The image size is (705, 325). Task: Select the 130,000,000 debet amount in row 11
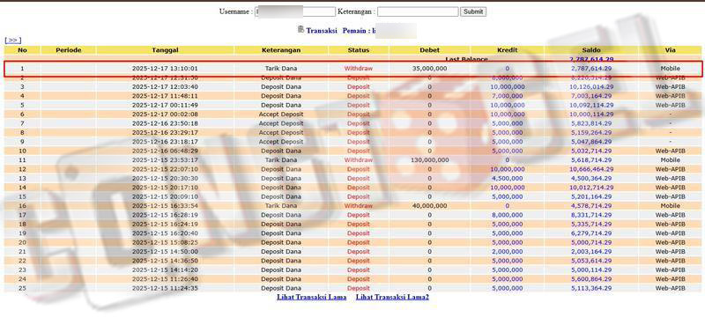429,160
